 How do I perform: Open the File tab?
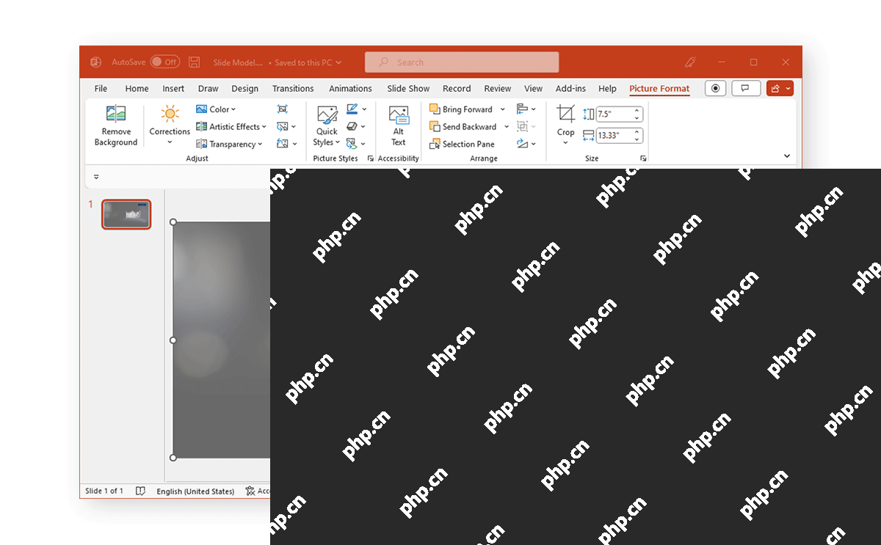pos(101,89)
